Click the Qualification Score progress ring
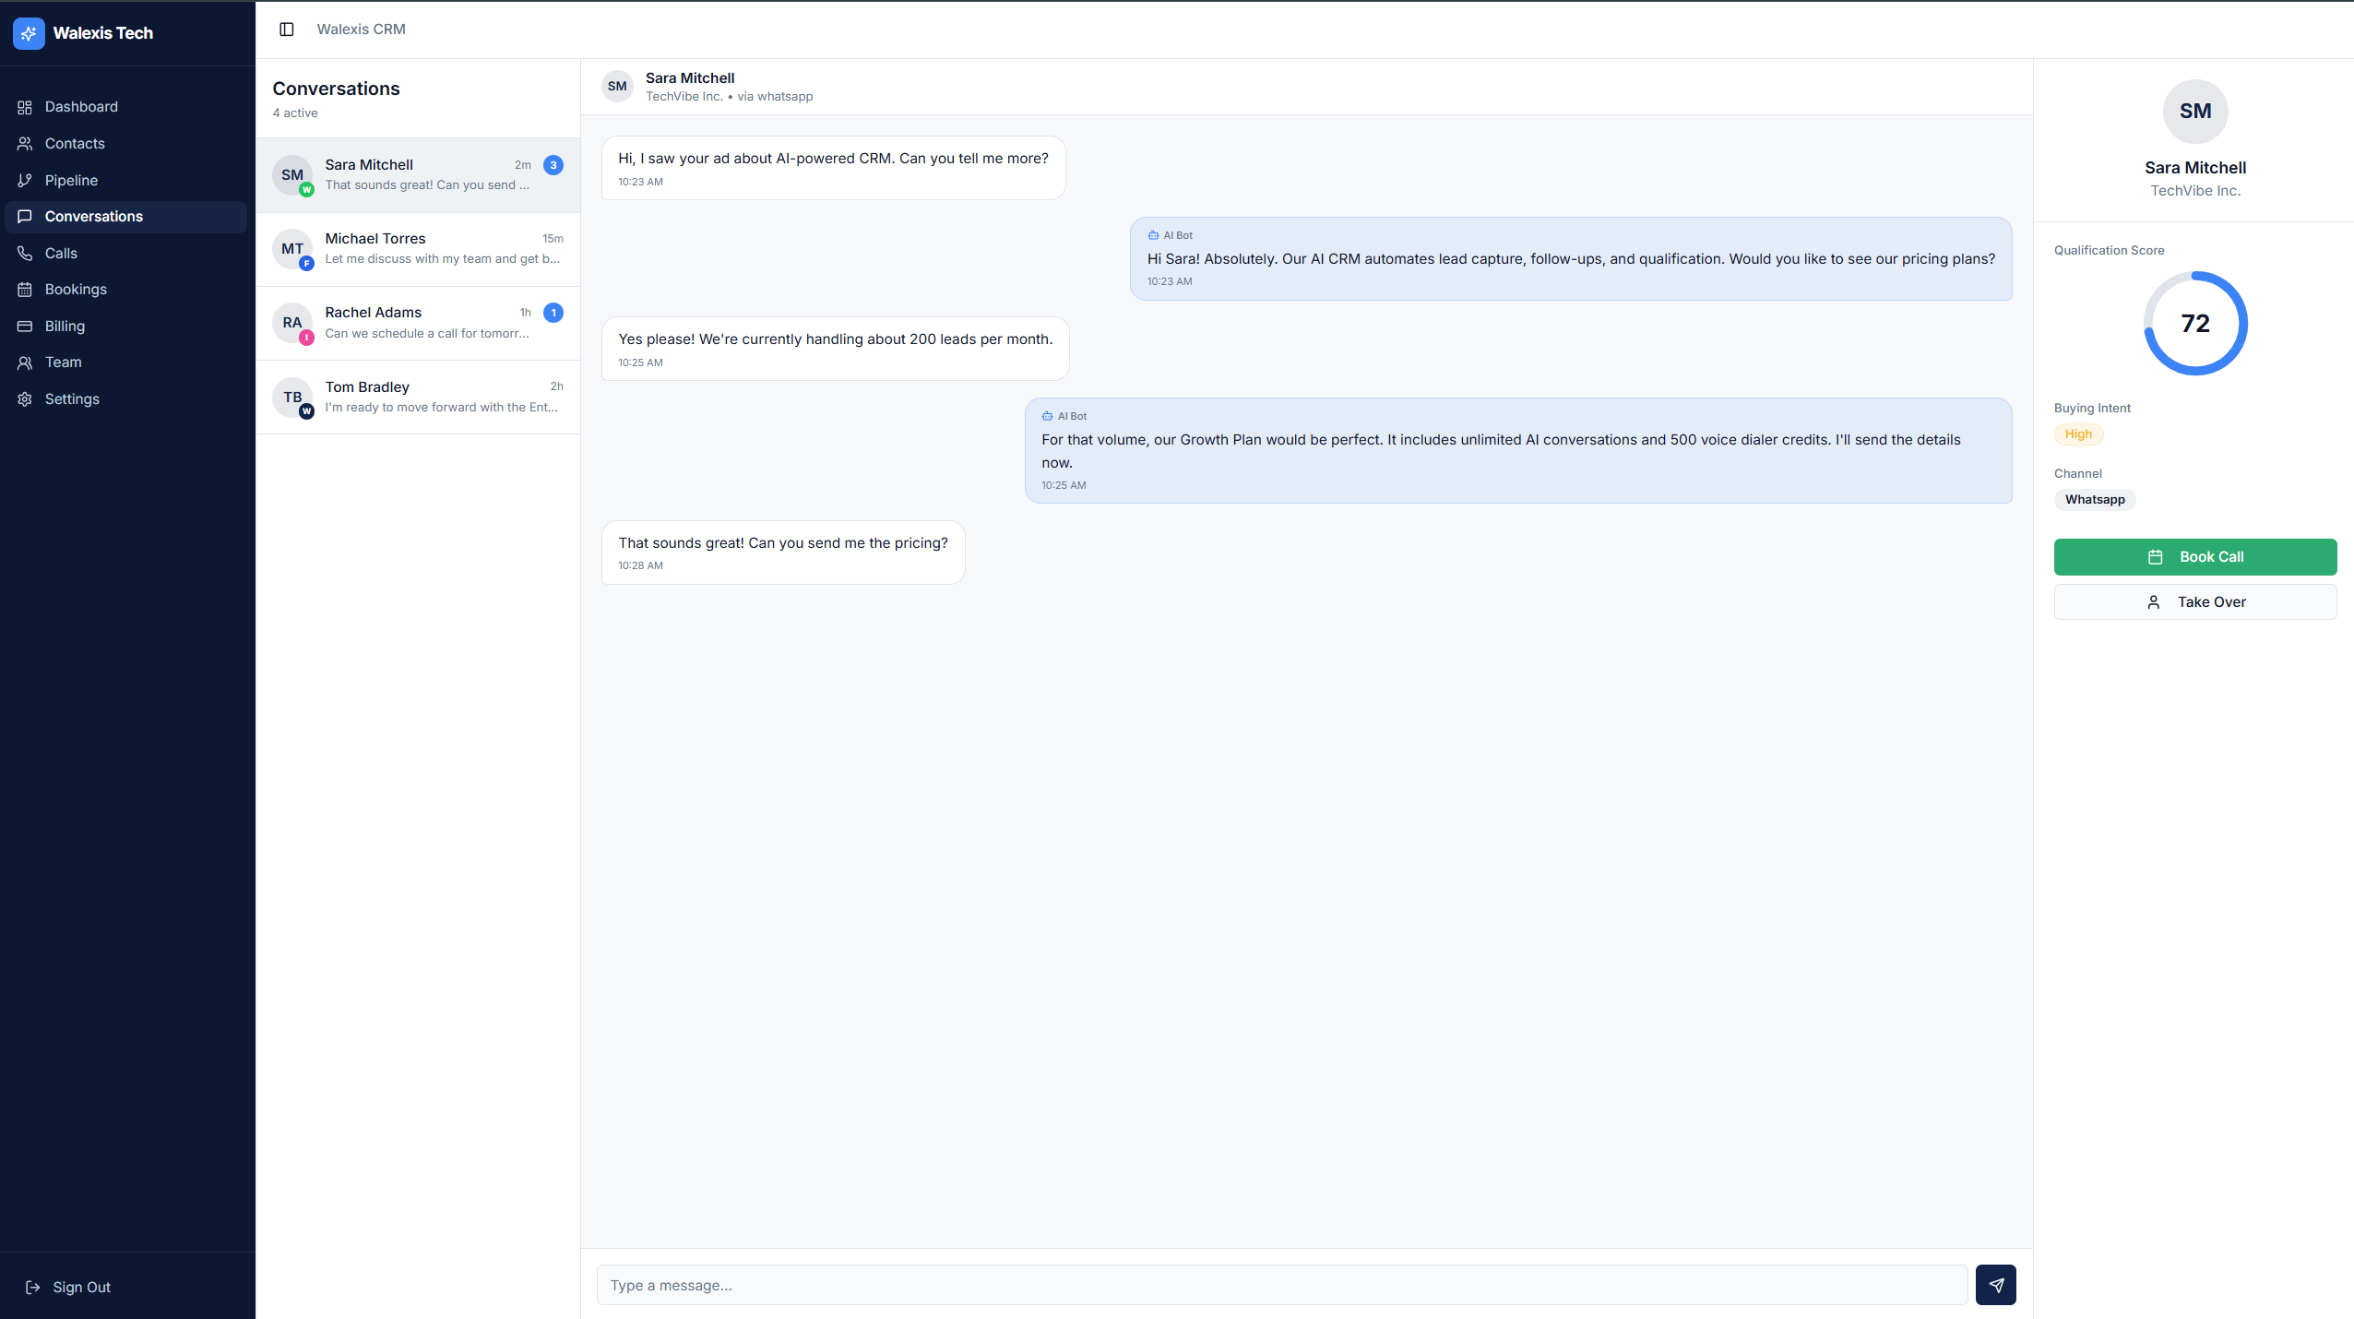The height and width of the screenshot is (1319, 2354). click(x=2194, y=324)
